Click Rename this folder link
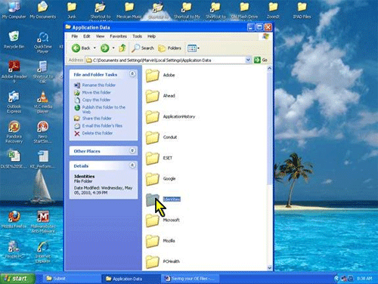Viewport: 378px width, 284px height. tap(99, 85)
